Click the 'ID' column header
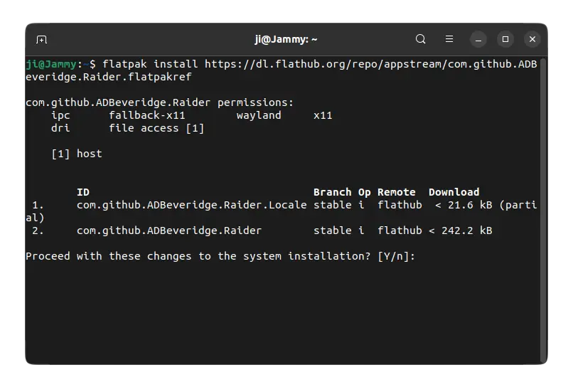 83,192
